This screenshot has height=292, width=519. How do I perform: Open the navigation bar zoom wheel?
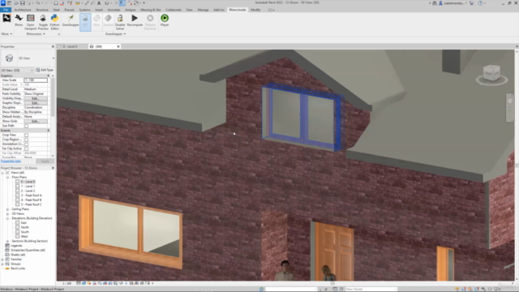point(510,101)
